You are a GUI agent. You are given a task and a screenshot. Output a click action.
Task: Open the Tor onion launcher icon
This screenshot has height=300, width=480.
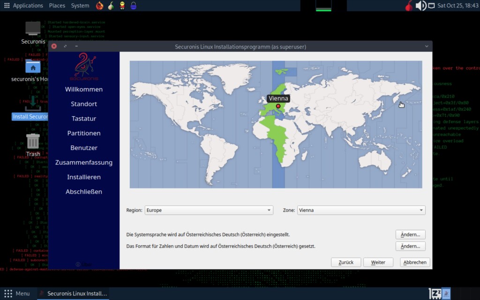pyautogui.click(x=111, y=6)
